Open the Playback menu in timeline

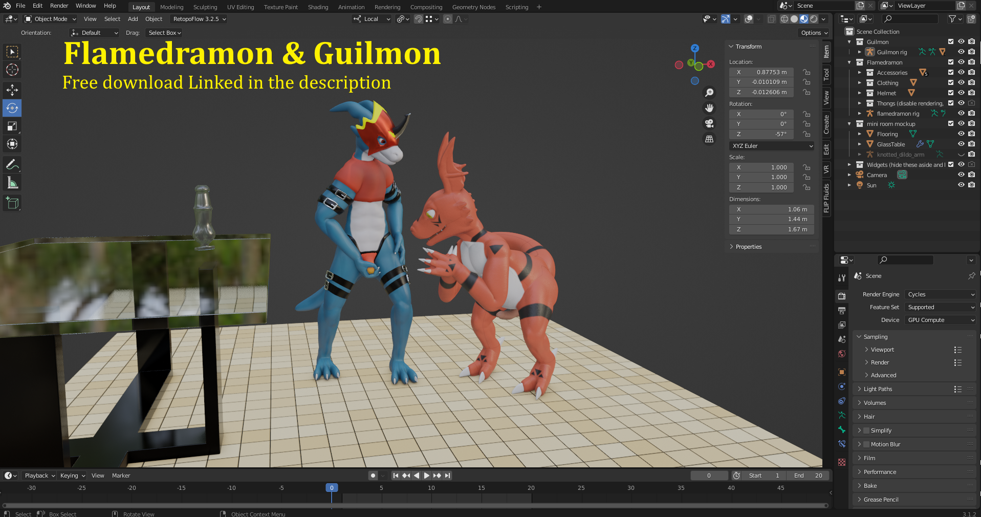(x=39, y=476)
